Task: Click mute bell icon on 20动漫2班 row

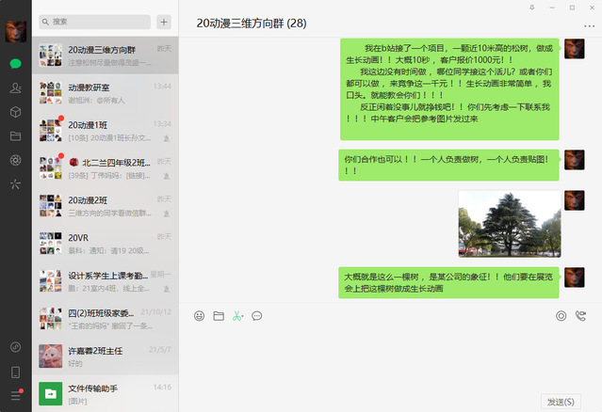Action: tap(166, 214)
